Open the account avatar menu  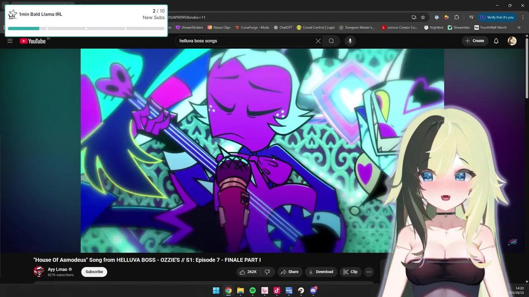pyautogui.click(x=512, y=41)
